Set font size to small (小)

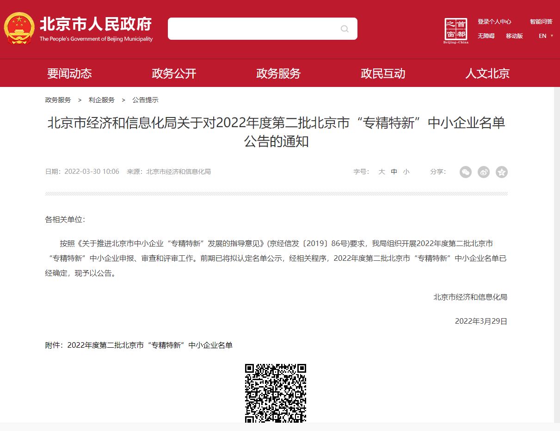pos(406,172)
